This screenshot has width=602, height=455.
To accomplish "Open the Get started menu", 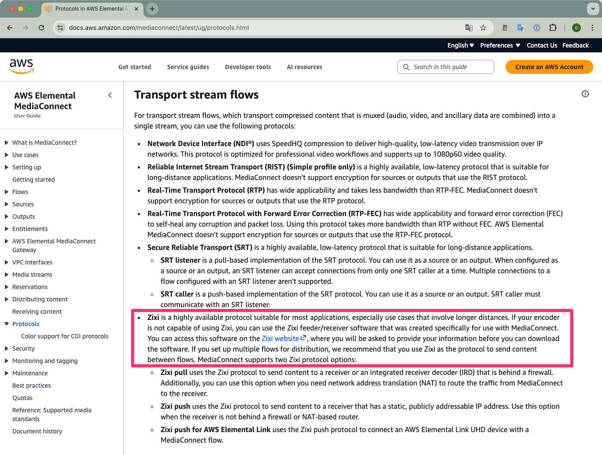I will click(x=135, y=67).
